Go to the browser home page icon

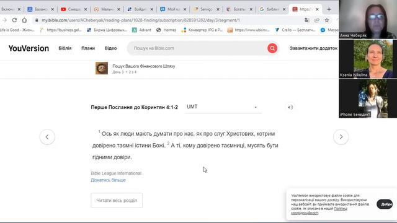(24, 20)
